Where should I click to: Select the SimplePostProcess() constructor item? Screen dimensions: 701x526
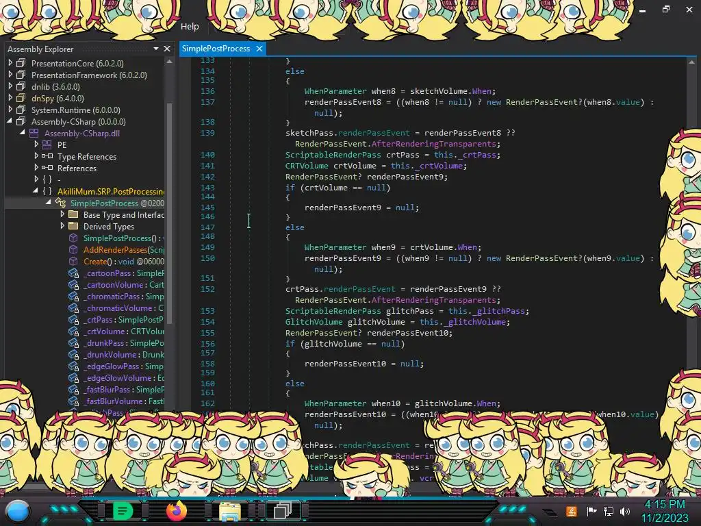(x=124, y=238)
